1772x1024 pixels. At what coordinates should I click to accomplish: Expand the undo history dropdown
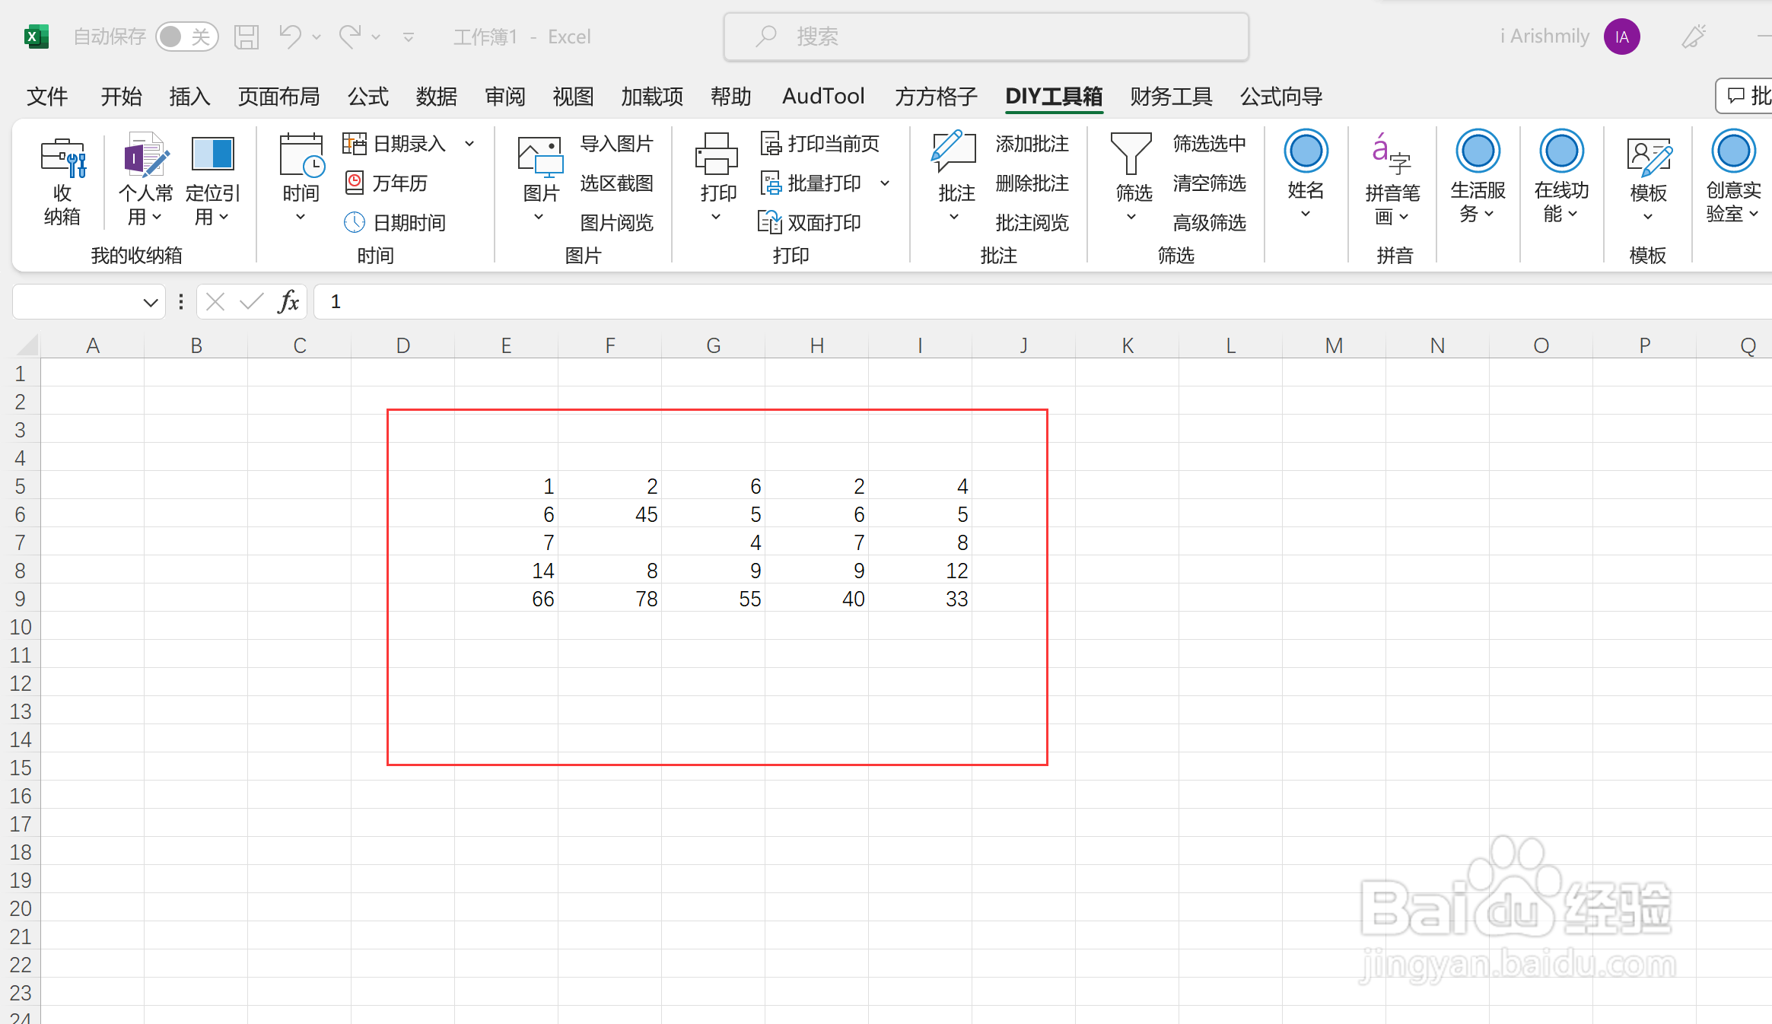point(318,37)
